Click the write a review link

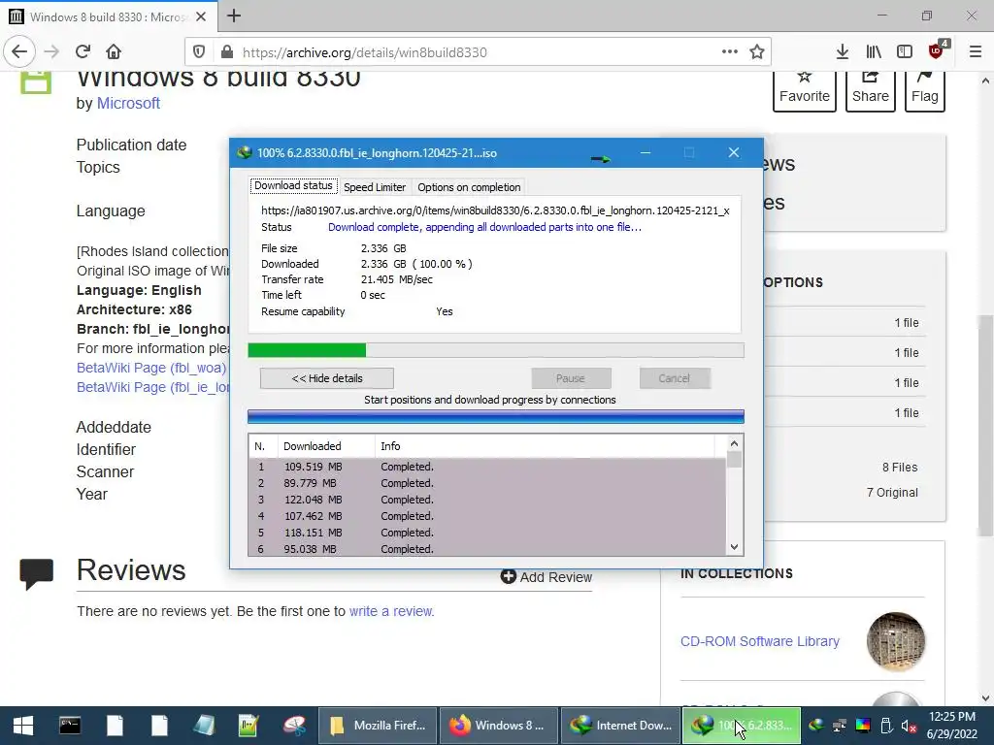pos(391,611)
